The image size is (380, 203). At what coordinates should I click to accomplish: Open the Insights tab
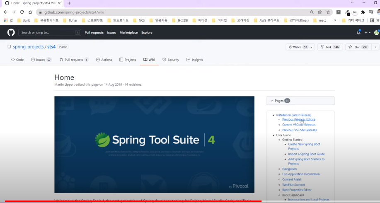tap(195, 60)
